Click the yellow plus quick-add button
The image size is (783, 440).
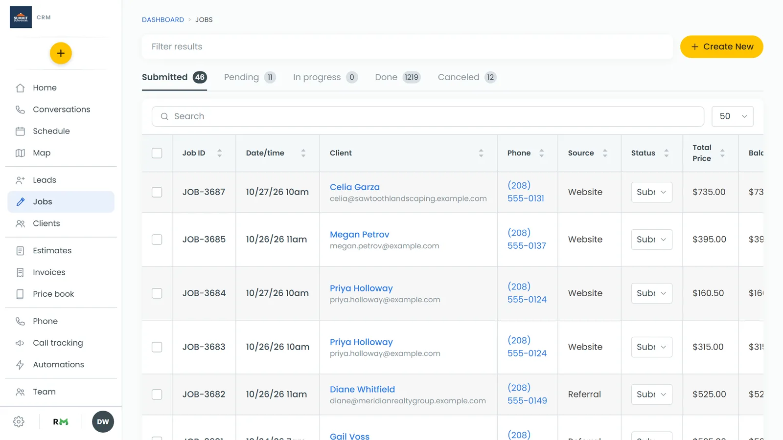(x=61, y=53)
